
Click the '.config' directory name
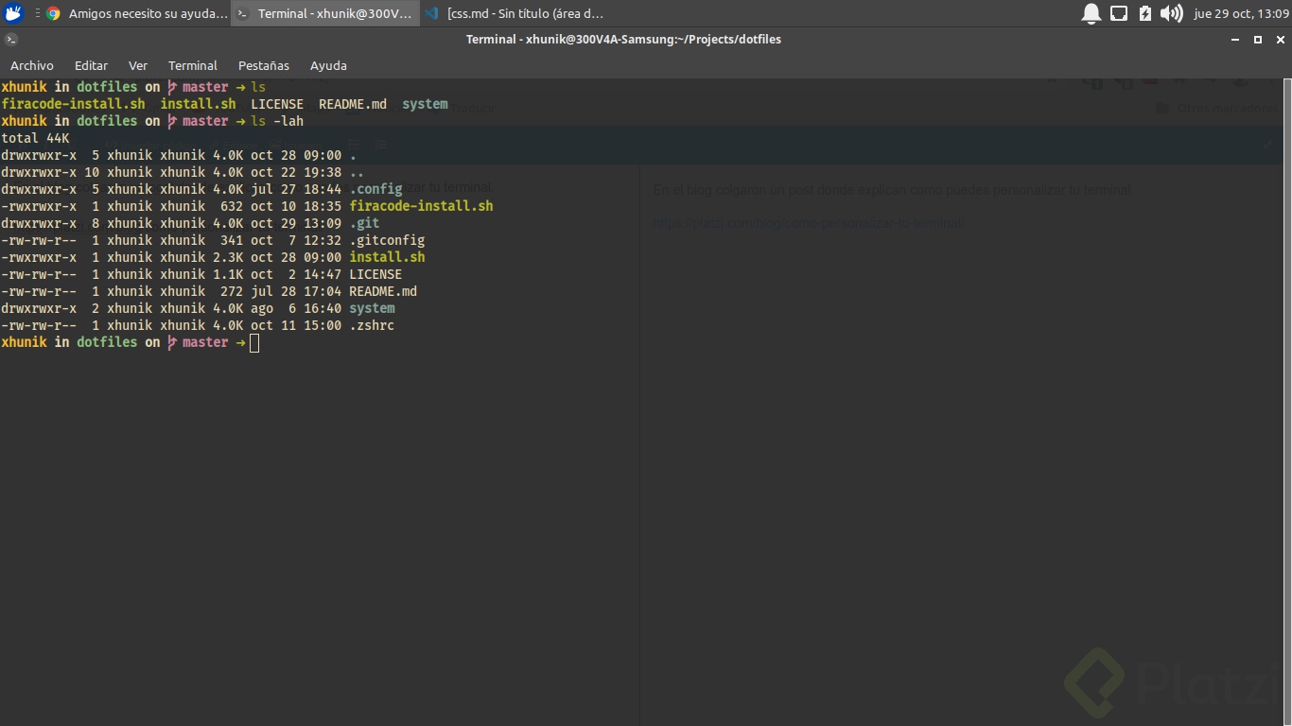(375, 189)
